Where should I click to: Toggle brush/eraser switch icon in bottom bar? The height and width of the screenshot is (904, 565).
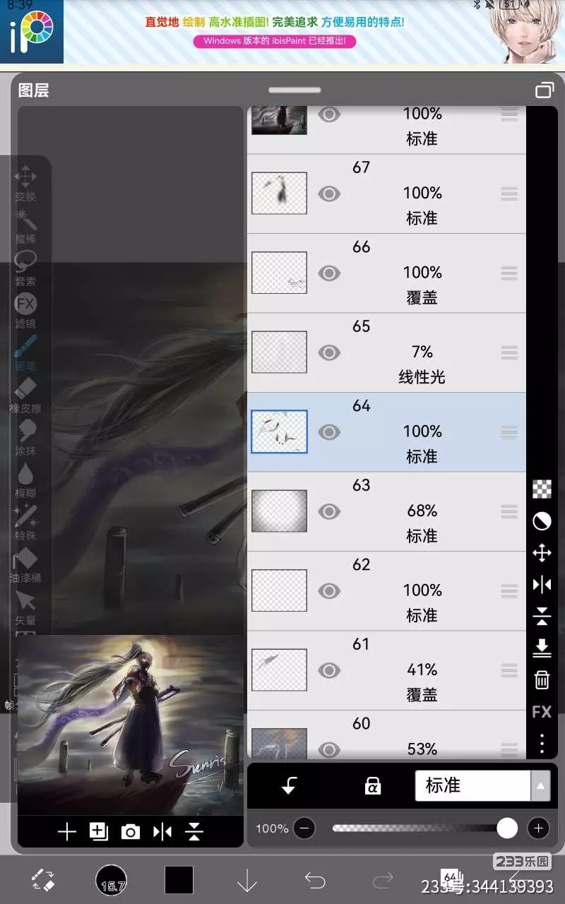pyautogui.click(x=44, y=880)
